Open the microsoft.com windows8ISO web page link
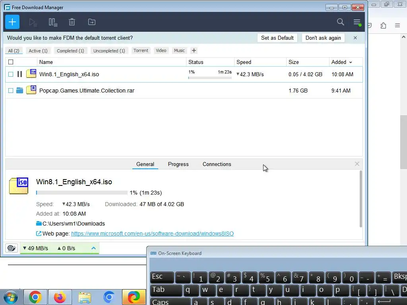The width and height of the screenshot is (407, 305). (152, 234)
